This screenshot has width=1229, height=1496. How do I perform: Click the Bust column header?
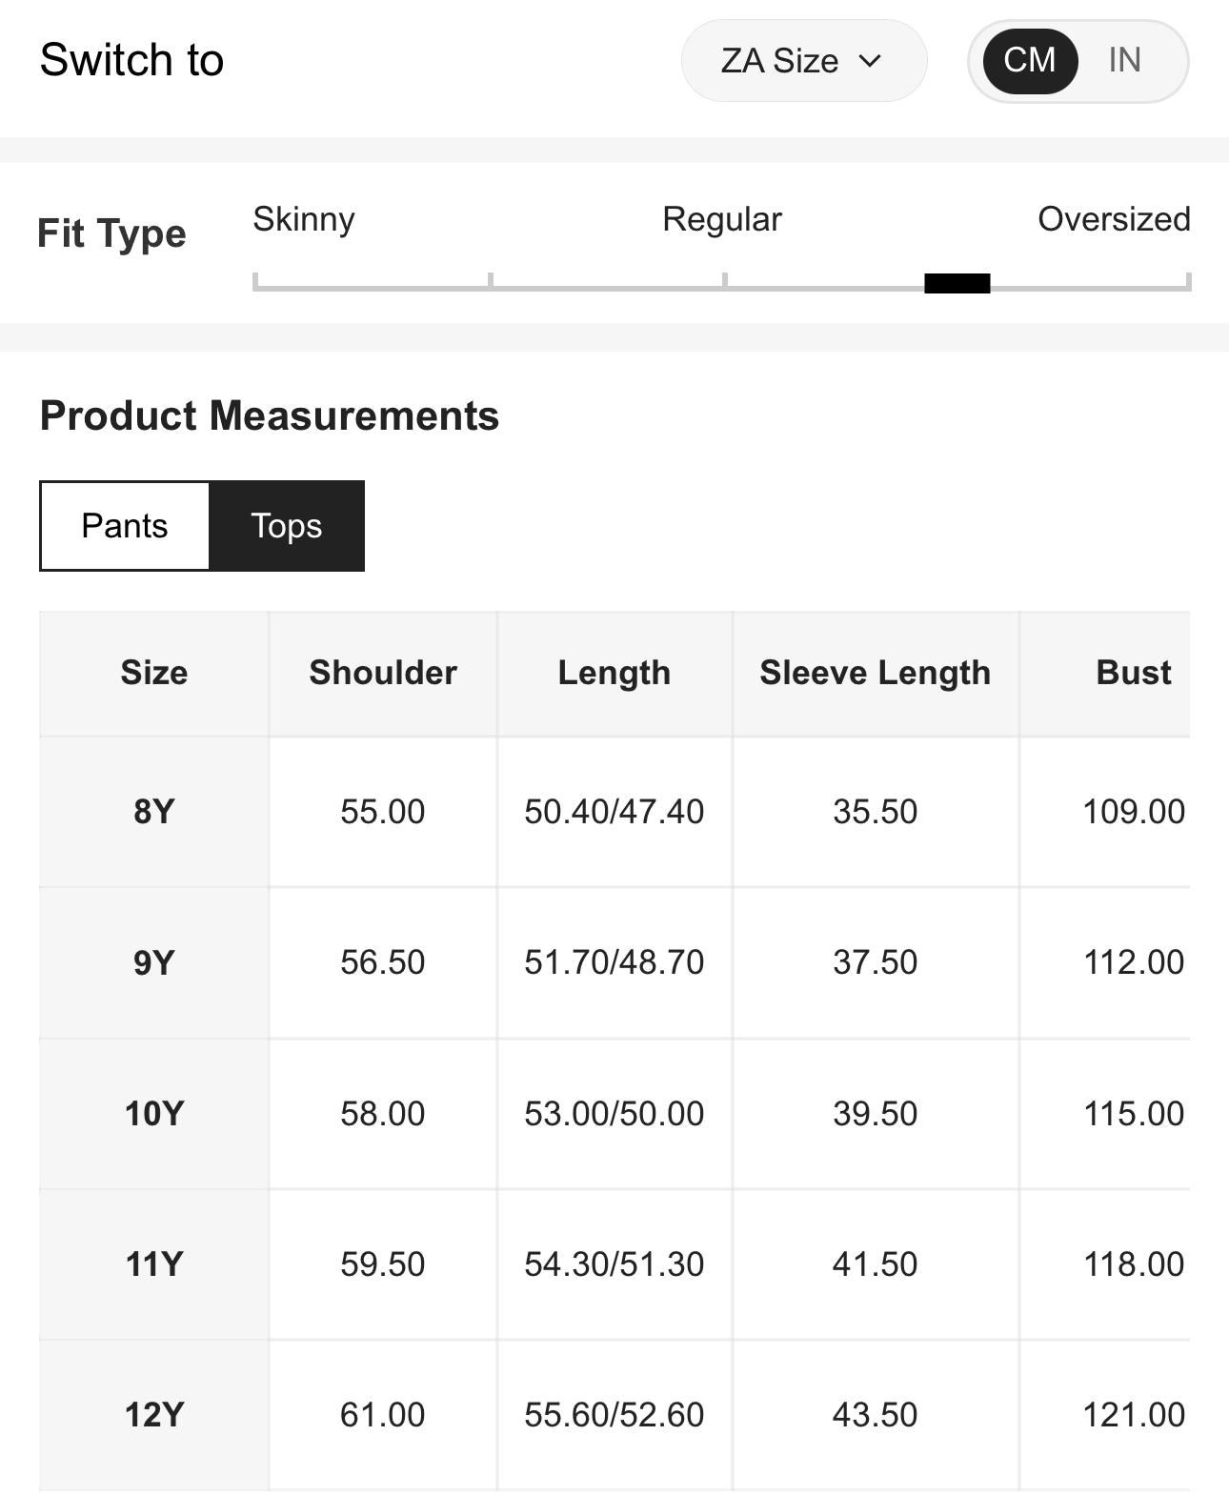1133,673
